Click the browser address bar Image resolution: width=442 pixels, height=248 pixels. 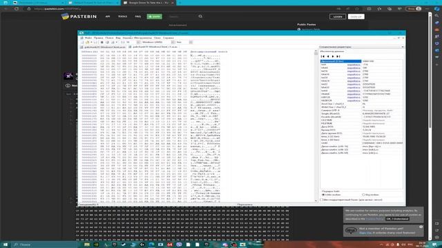point(180,9)
